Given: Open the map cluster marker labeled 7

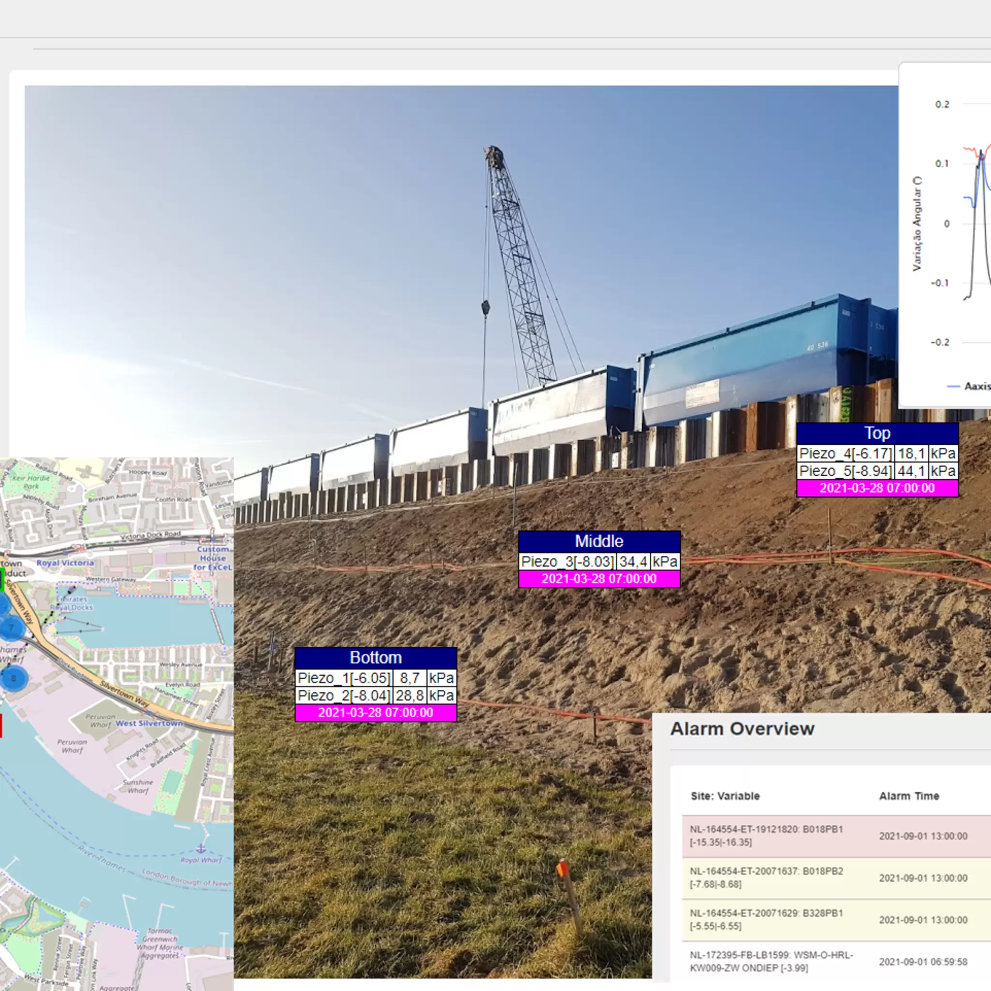Looking at the screenshot, I should coord(11,627).
